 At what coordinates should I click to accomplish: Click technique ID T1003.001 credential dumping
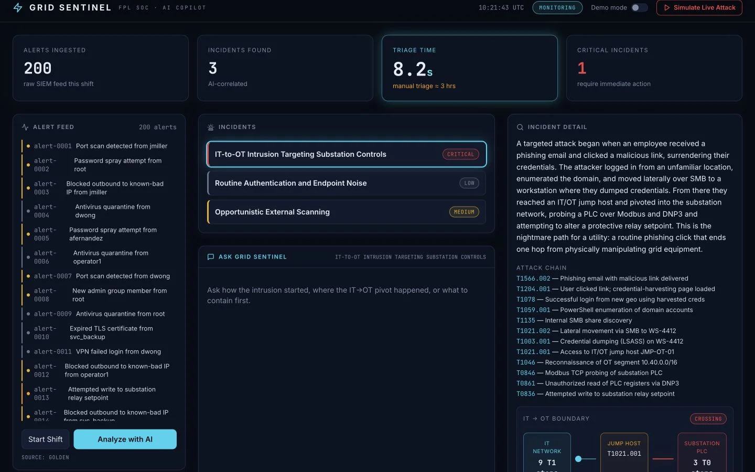533,341
